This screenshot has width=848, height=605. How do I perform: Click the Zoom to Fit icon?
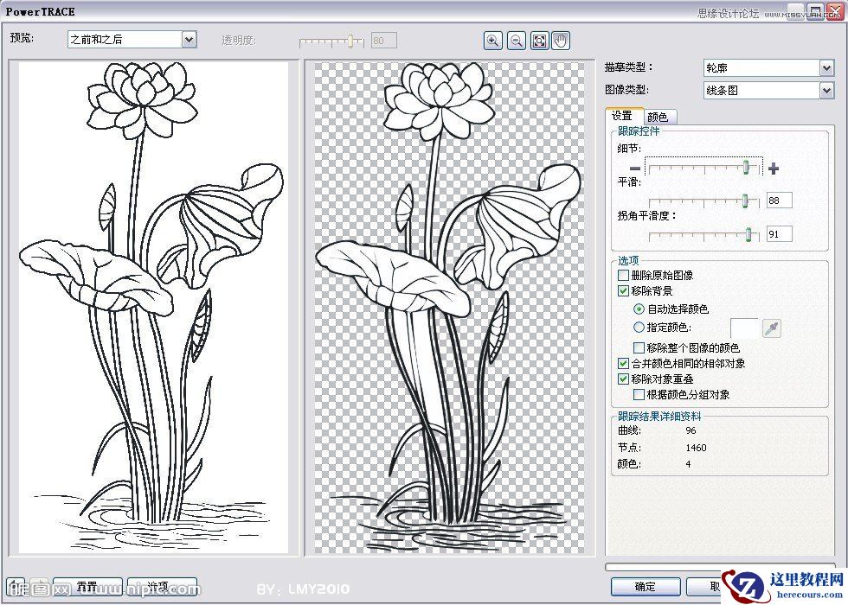(x=538, y=40)
